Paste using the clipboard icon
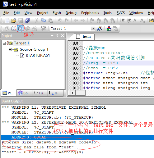The image size is (154, 158). pyautogui.click(x=50, y=20)
